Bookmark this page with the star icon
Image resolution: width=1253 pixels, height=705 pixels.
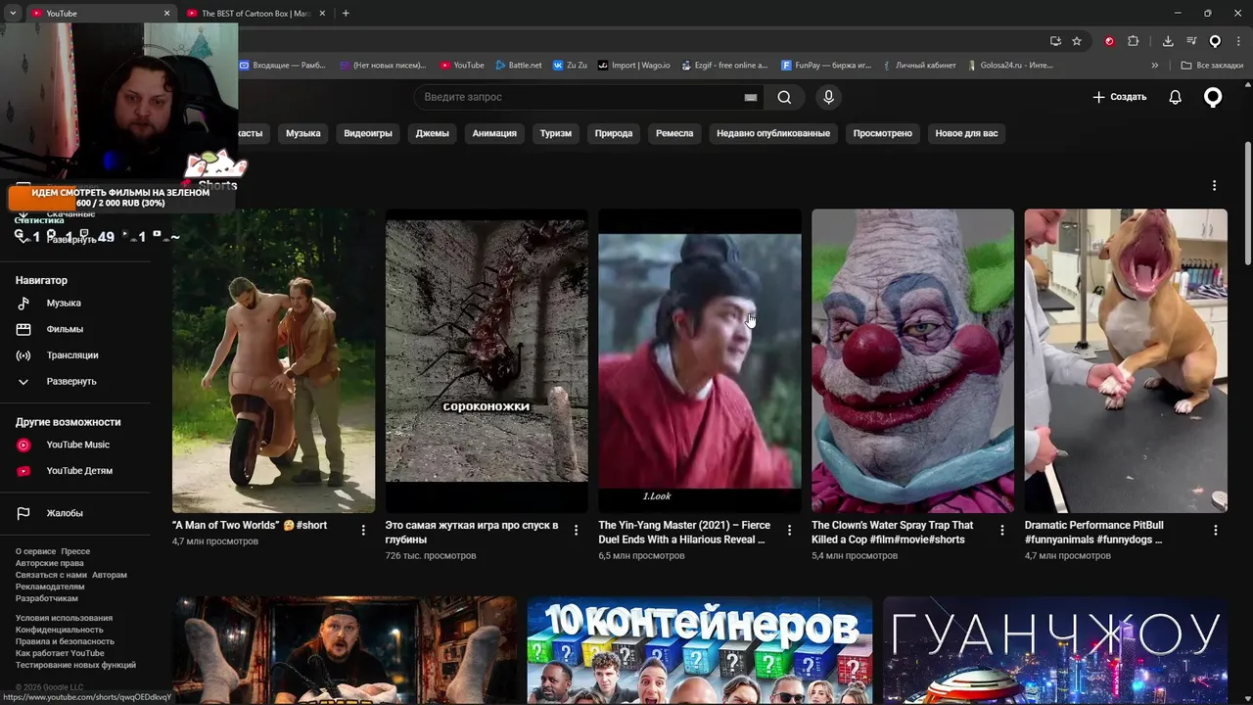coord(1077,41)
